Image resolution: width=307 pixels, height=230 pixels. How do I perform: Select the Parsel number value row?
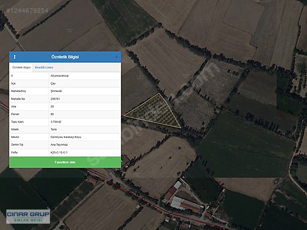[84, 114]
